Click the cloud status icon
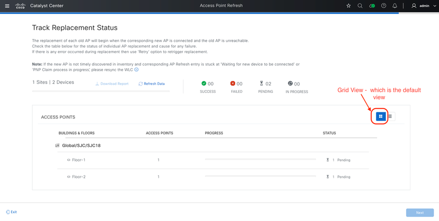 [x=372, y=6]
